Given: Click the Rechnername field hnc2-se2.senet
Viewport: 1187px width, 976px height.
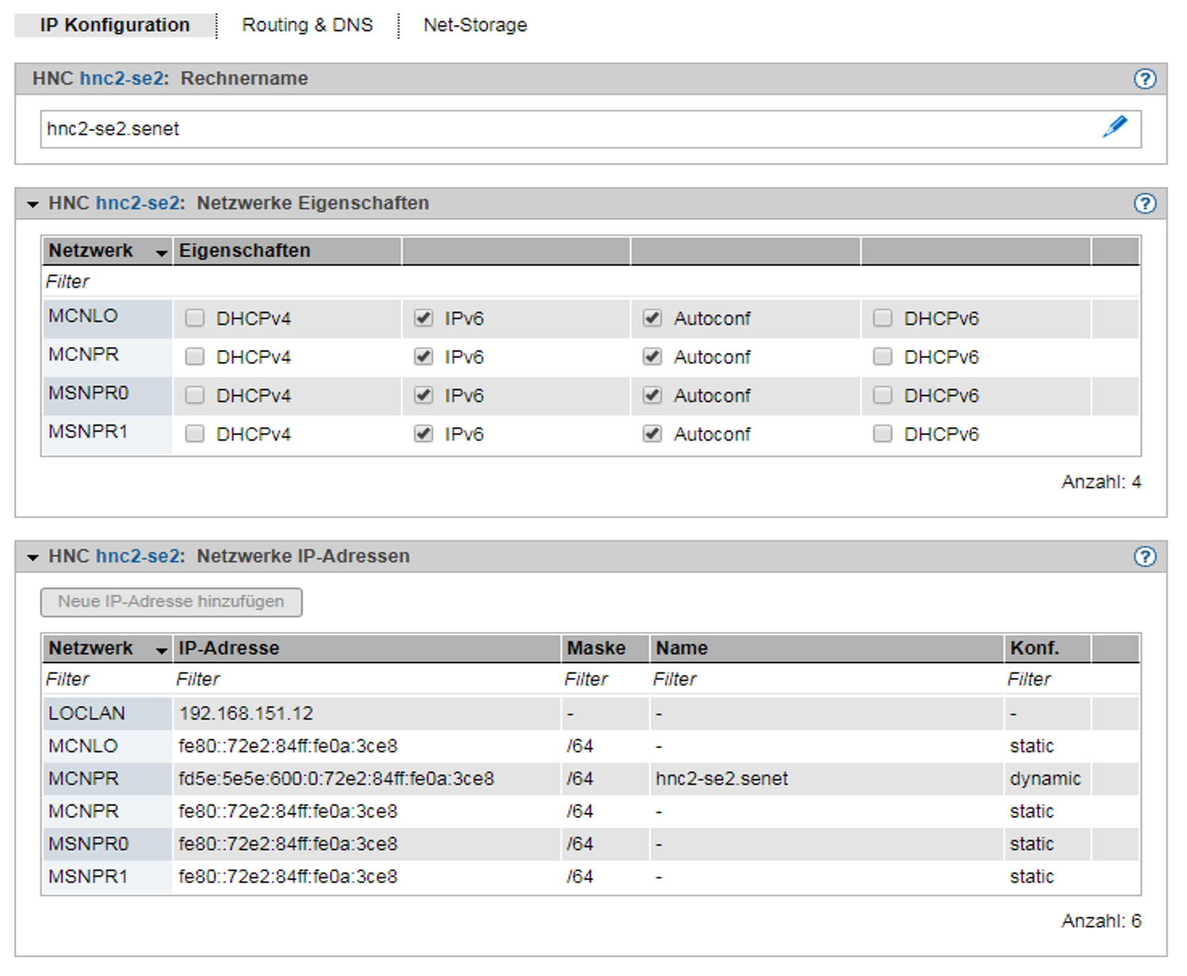Looking at the screenshot, I should pyautogui.click(x=590, y=129).
